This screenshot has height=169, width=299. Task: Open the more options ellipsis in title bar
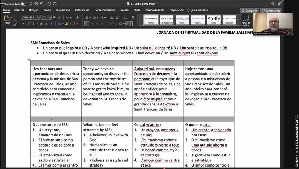60,4
